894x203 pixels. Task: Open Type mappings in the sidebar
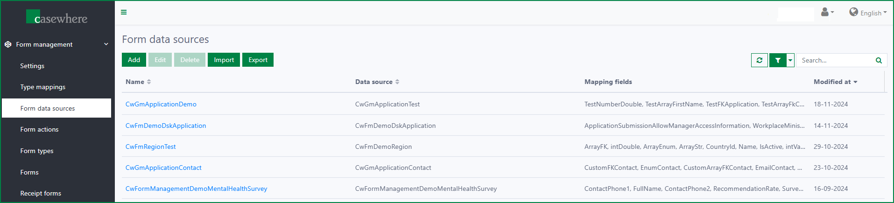(x=43, y=87)
